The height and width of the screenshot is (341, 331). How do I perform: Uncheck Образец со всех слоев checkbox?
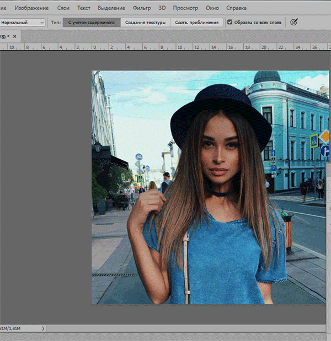(229, 23)
